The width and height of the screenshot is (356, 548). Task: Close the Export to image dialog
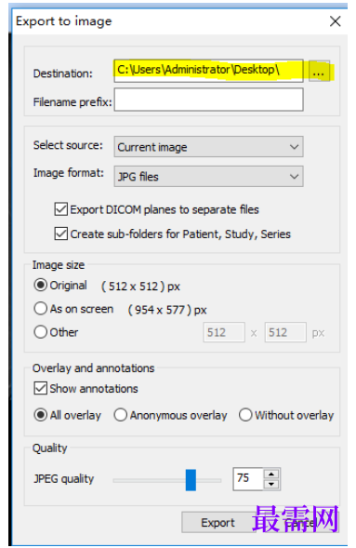[x=335, y=21]
